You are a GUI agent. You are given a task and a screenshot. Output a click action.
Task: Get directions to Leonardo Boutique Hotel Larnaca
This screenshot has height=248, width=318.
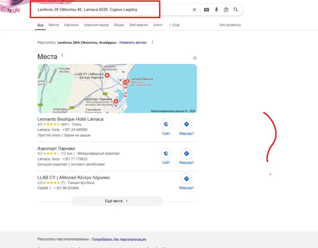pyautogui.click(x=186, y=124)
